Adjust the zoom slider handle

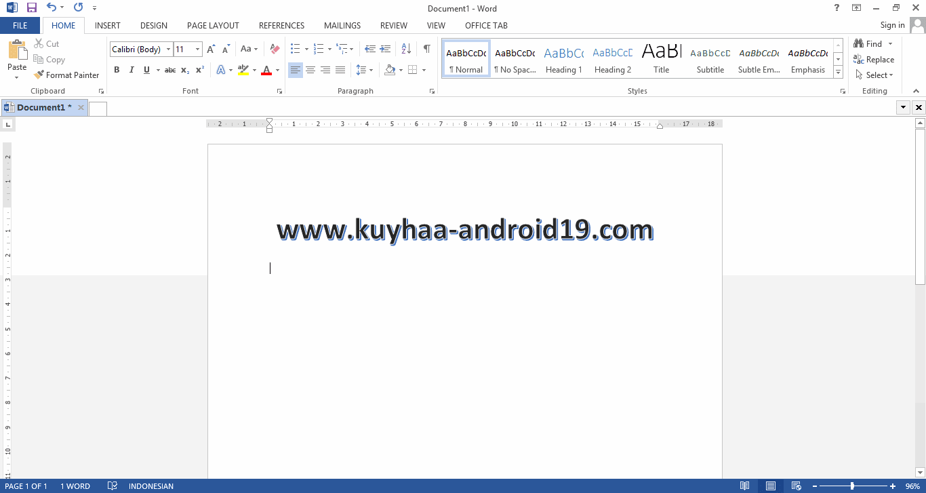[x=852, y=486]
